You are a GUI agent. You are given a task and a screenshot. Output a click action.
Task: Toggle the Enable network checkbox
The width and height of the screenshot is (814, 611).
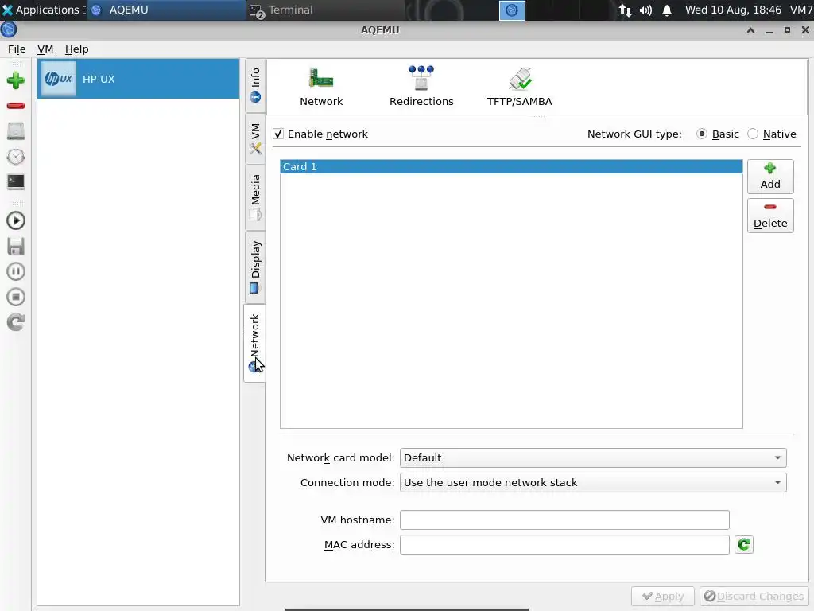278,134
